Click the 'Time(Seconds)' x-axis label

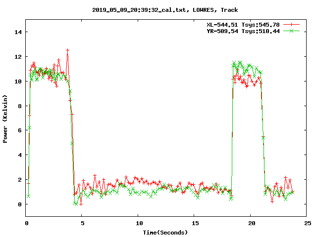click(165, 233)
